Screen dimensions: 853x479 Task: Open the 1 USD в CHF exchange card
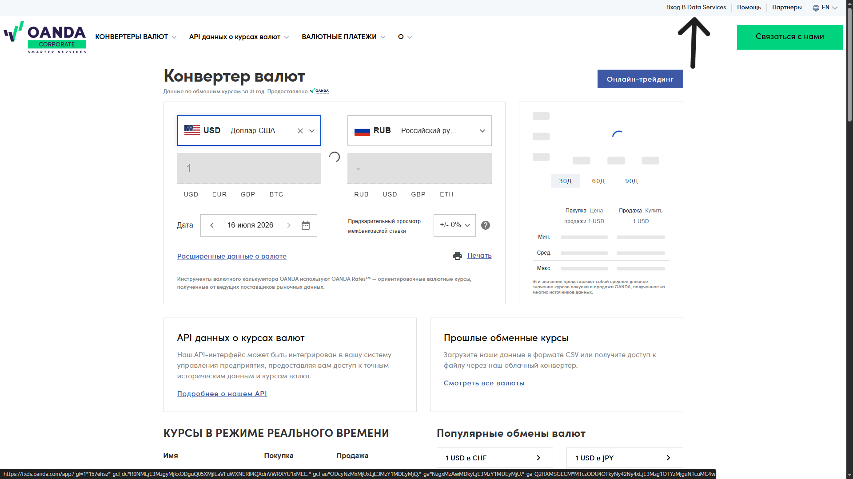[495, 458]
